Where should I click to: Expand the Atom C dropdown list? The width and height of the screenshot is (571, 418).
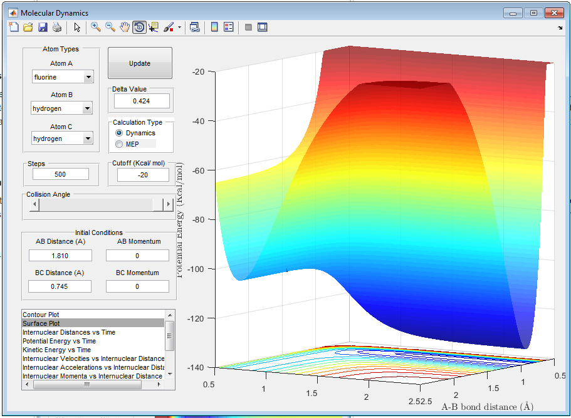[88, 138]
